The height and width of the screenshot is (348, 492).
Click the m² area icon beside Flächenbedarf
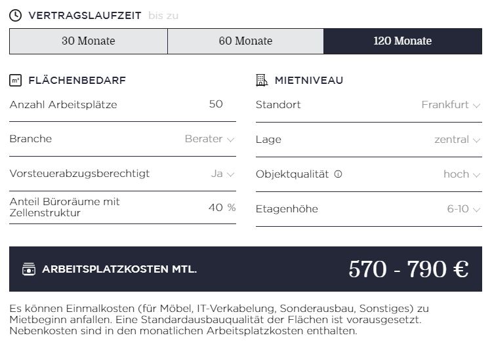16,81
